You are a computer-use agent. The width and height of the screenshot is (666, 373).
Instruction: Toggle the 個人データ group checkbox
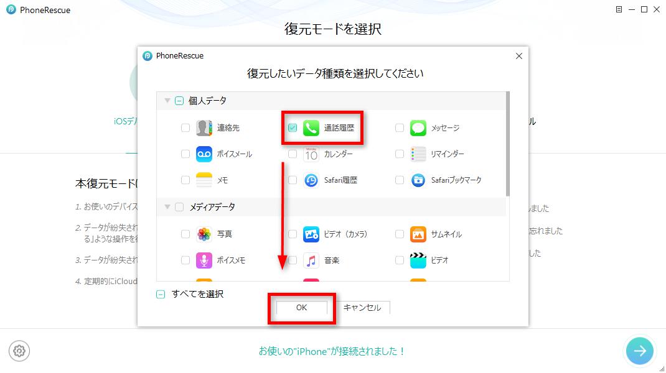(x=179, y=101)
